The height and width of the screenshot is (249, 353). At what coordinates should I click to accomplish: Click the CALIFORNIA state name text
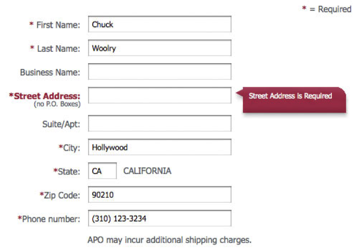(147, 171)
